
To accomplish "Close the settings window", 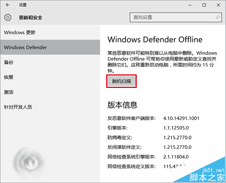I will click(x=218, y=5).
